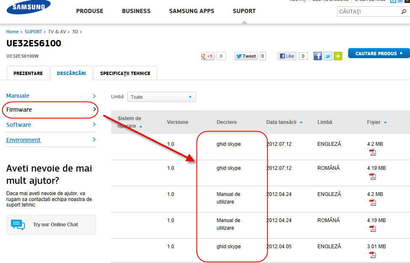
Task: Click the Online Chat bubble icon
Action: coord(18,225)
